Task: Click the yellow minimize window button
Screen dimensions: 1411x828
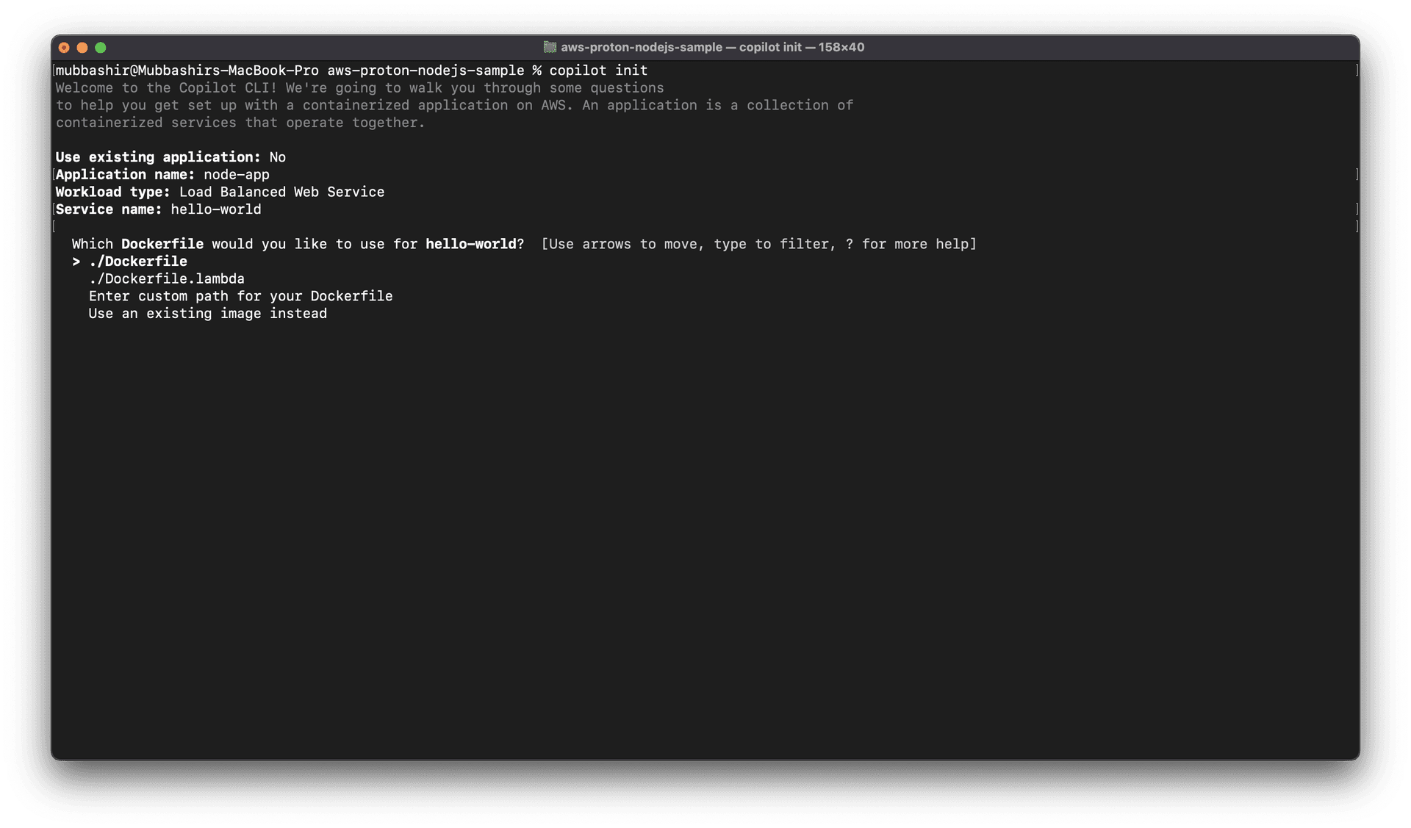Action: [82, 48]
